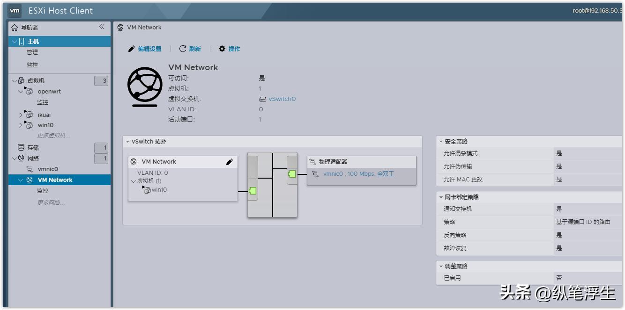Image resolution: width=625 pixels, height=310 pixels.
Task: Open the vSwitch0 link
Action: 281,99
